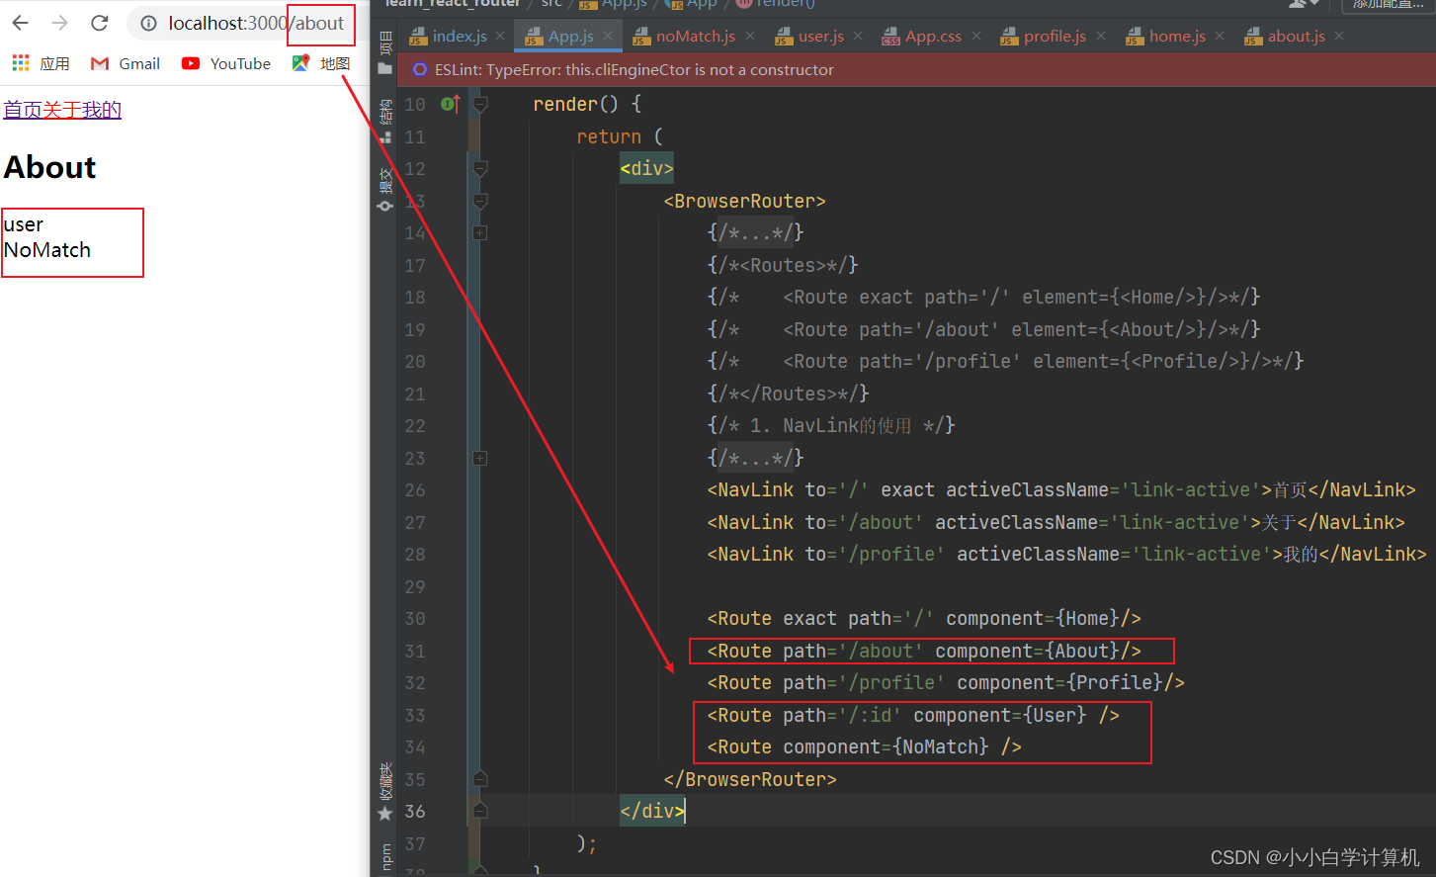The image size is (1436, 877).
Task: Collapse the render() method fold arrow
Action: point(478,103)
